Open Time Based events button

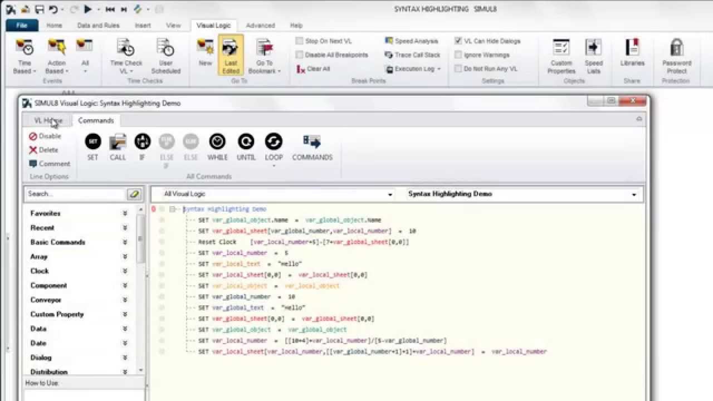pyautogui.click(x=25, y=56)
